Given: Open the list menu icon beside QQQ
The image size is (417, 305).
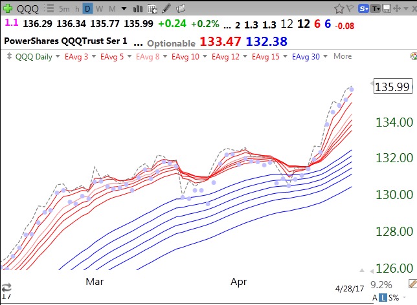Looking at the screenshot, I should pos(49,8).
